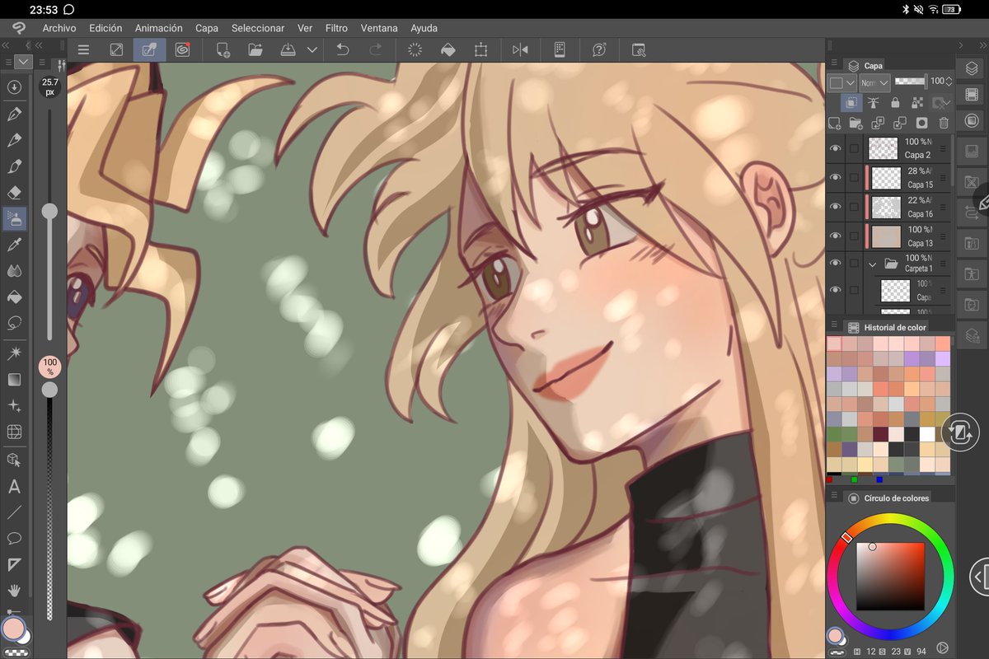989x659 pixels.
Task: Click the Clip Studio swirl icon in the command bar
Action: 182,49
